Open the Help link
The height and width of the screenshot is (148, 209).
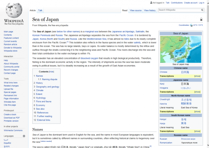click(x=6, y=60)
